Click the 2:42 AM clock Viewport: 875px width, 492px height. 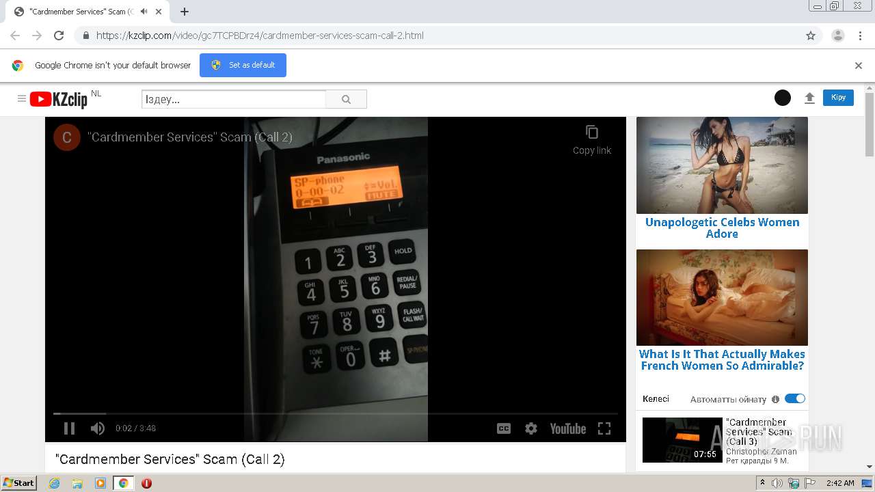840,483
